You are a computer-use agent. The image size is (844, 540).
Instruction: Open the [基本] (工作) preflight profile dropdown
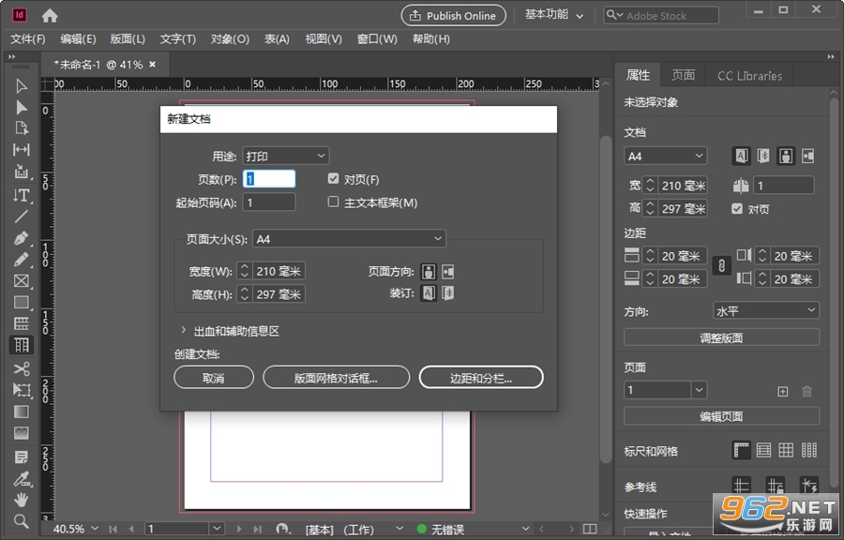(399, 530)
